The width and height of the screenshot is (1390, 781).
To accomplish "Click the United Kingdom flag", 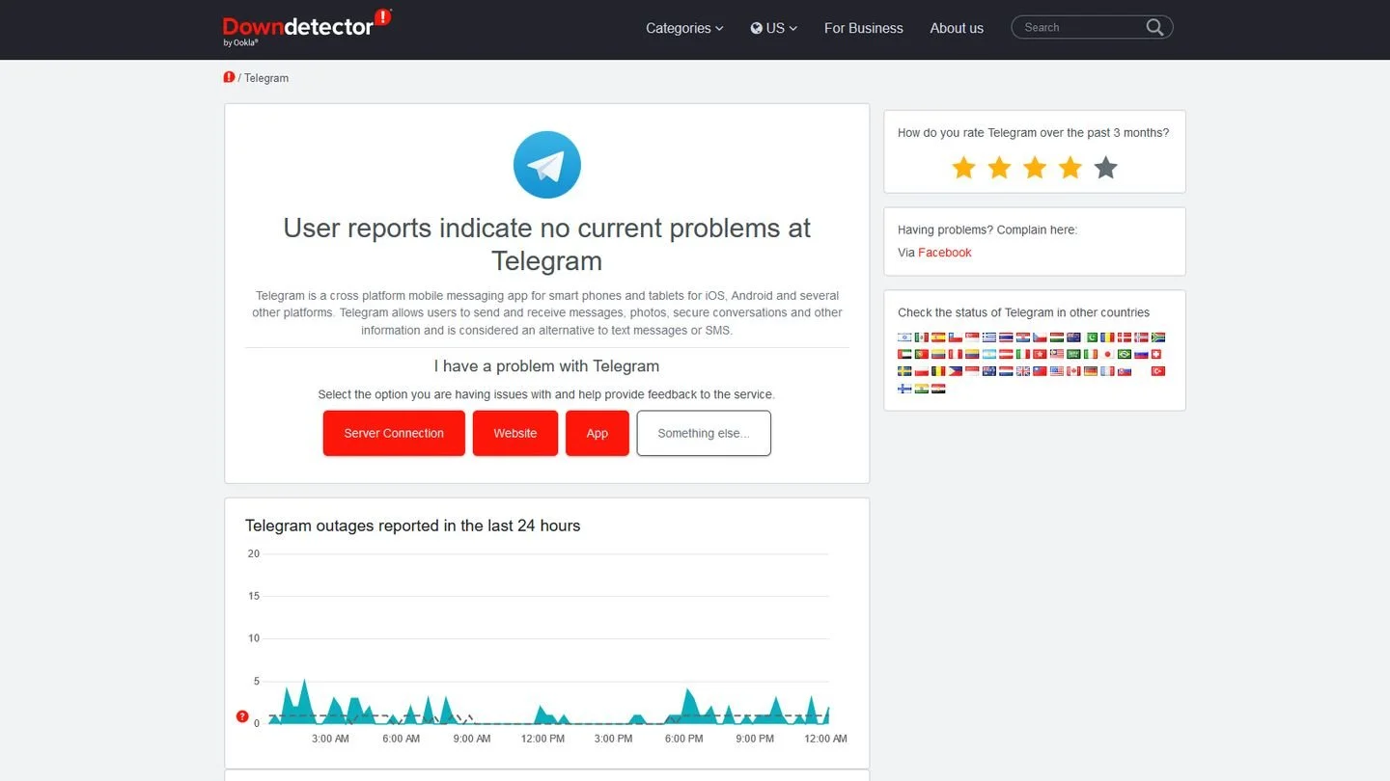I will click(1023, 371).
